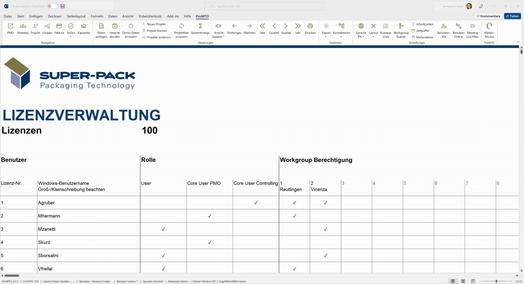Screen dimensions: 524x284
Task: Click the Gesamtmarge sigma icon
Action: click(x=200, y=28)
